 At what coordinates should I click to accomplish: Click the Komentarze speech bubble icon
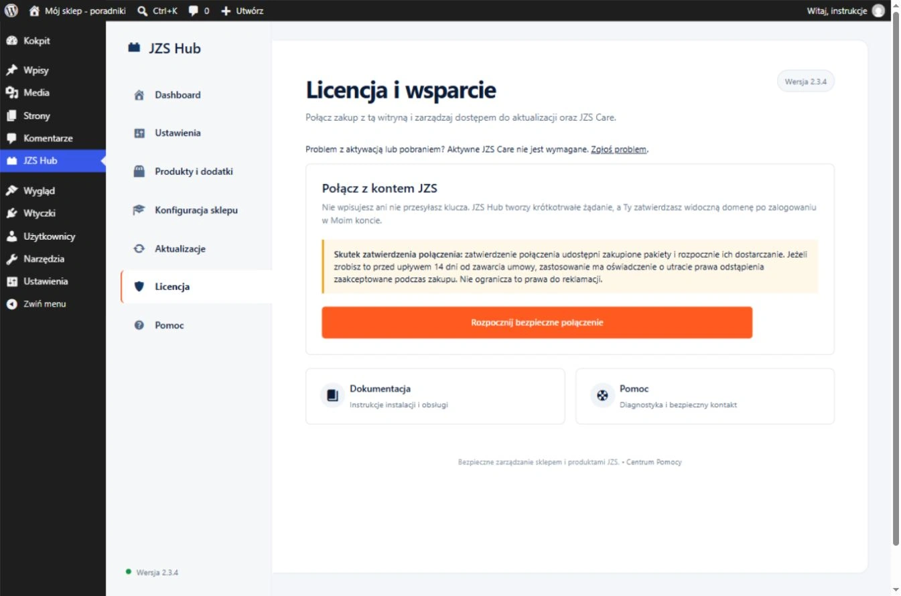click(11, 139)
